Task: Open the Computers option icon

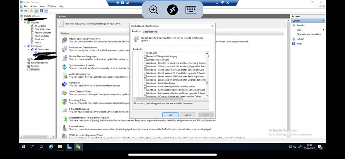Action: 64,84
